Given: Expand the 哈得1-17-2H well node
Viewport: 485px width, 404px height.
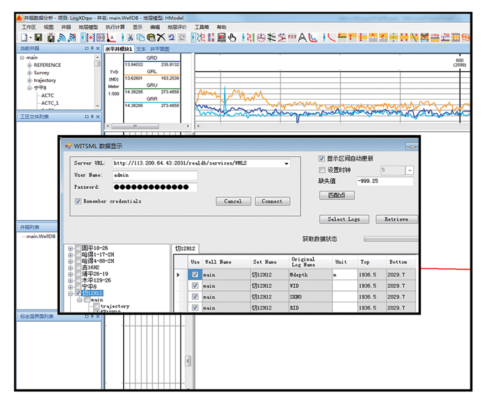Looking at the screenshot, I should tap(70, 254).
